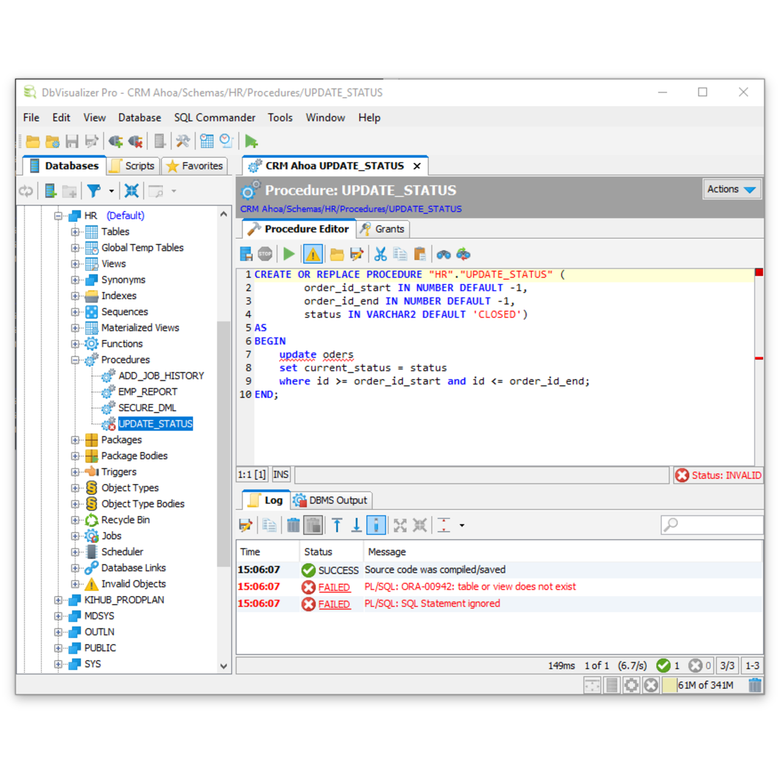Open the Actions dropdown menu
Image resolution: width=780 pixels, height=780 pixels.
point(731,190)
